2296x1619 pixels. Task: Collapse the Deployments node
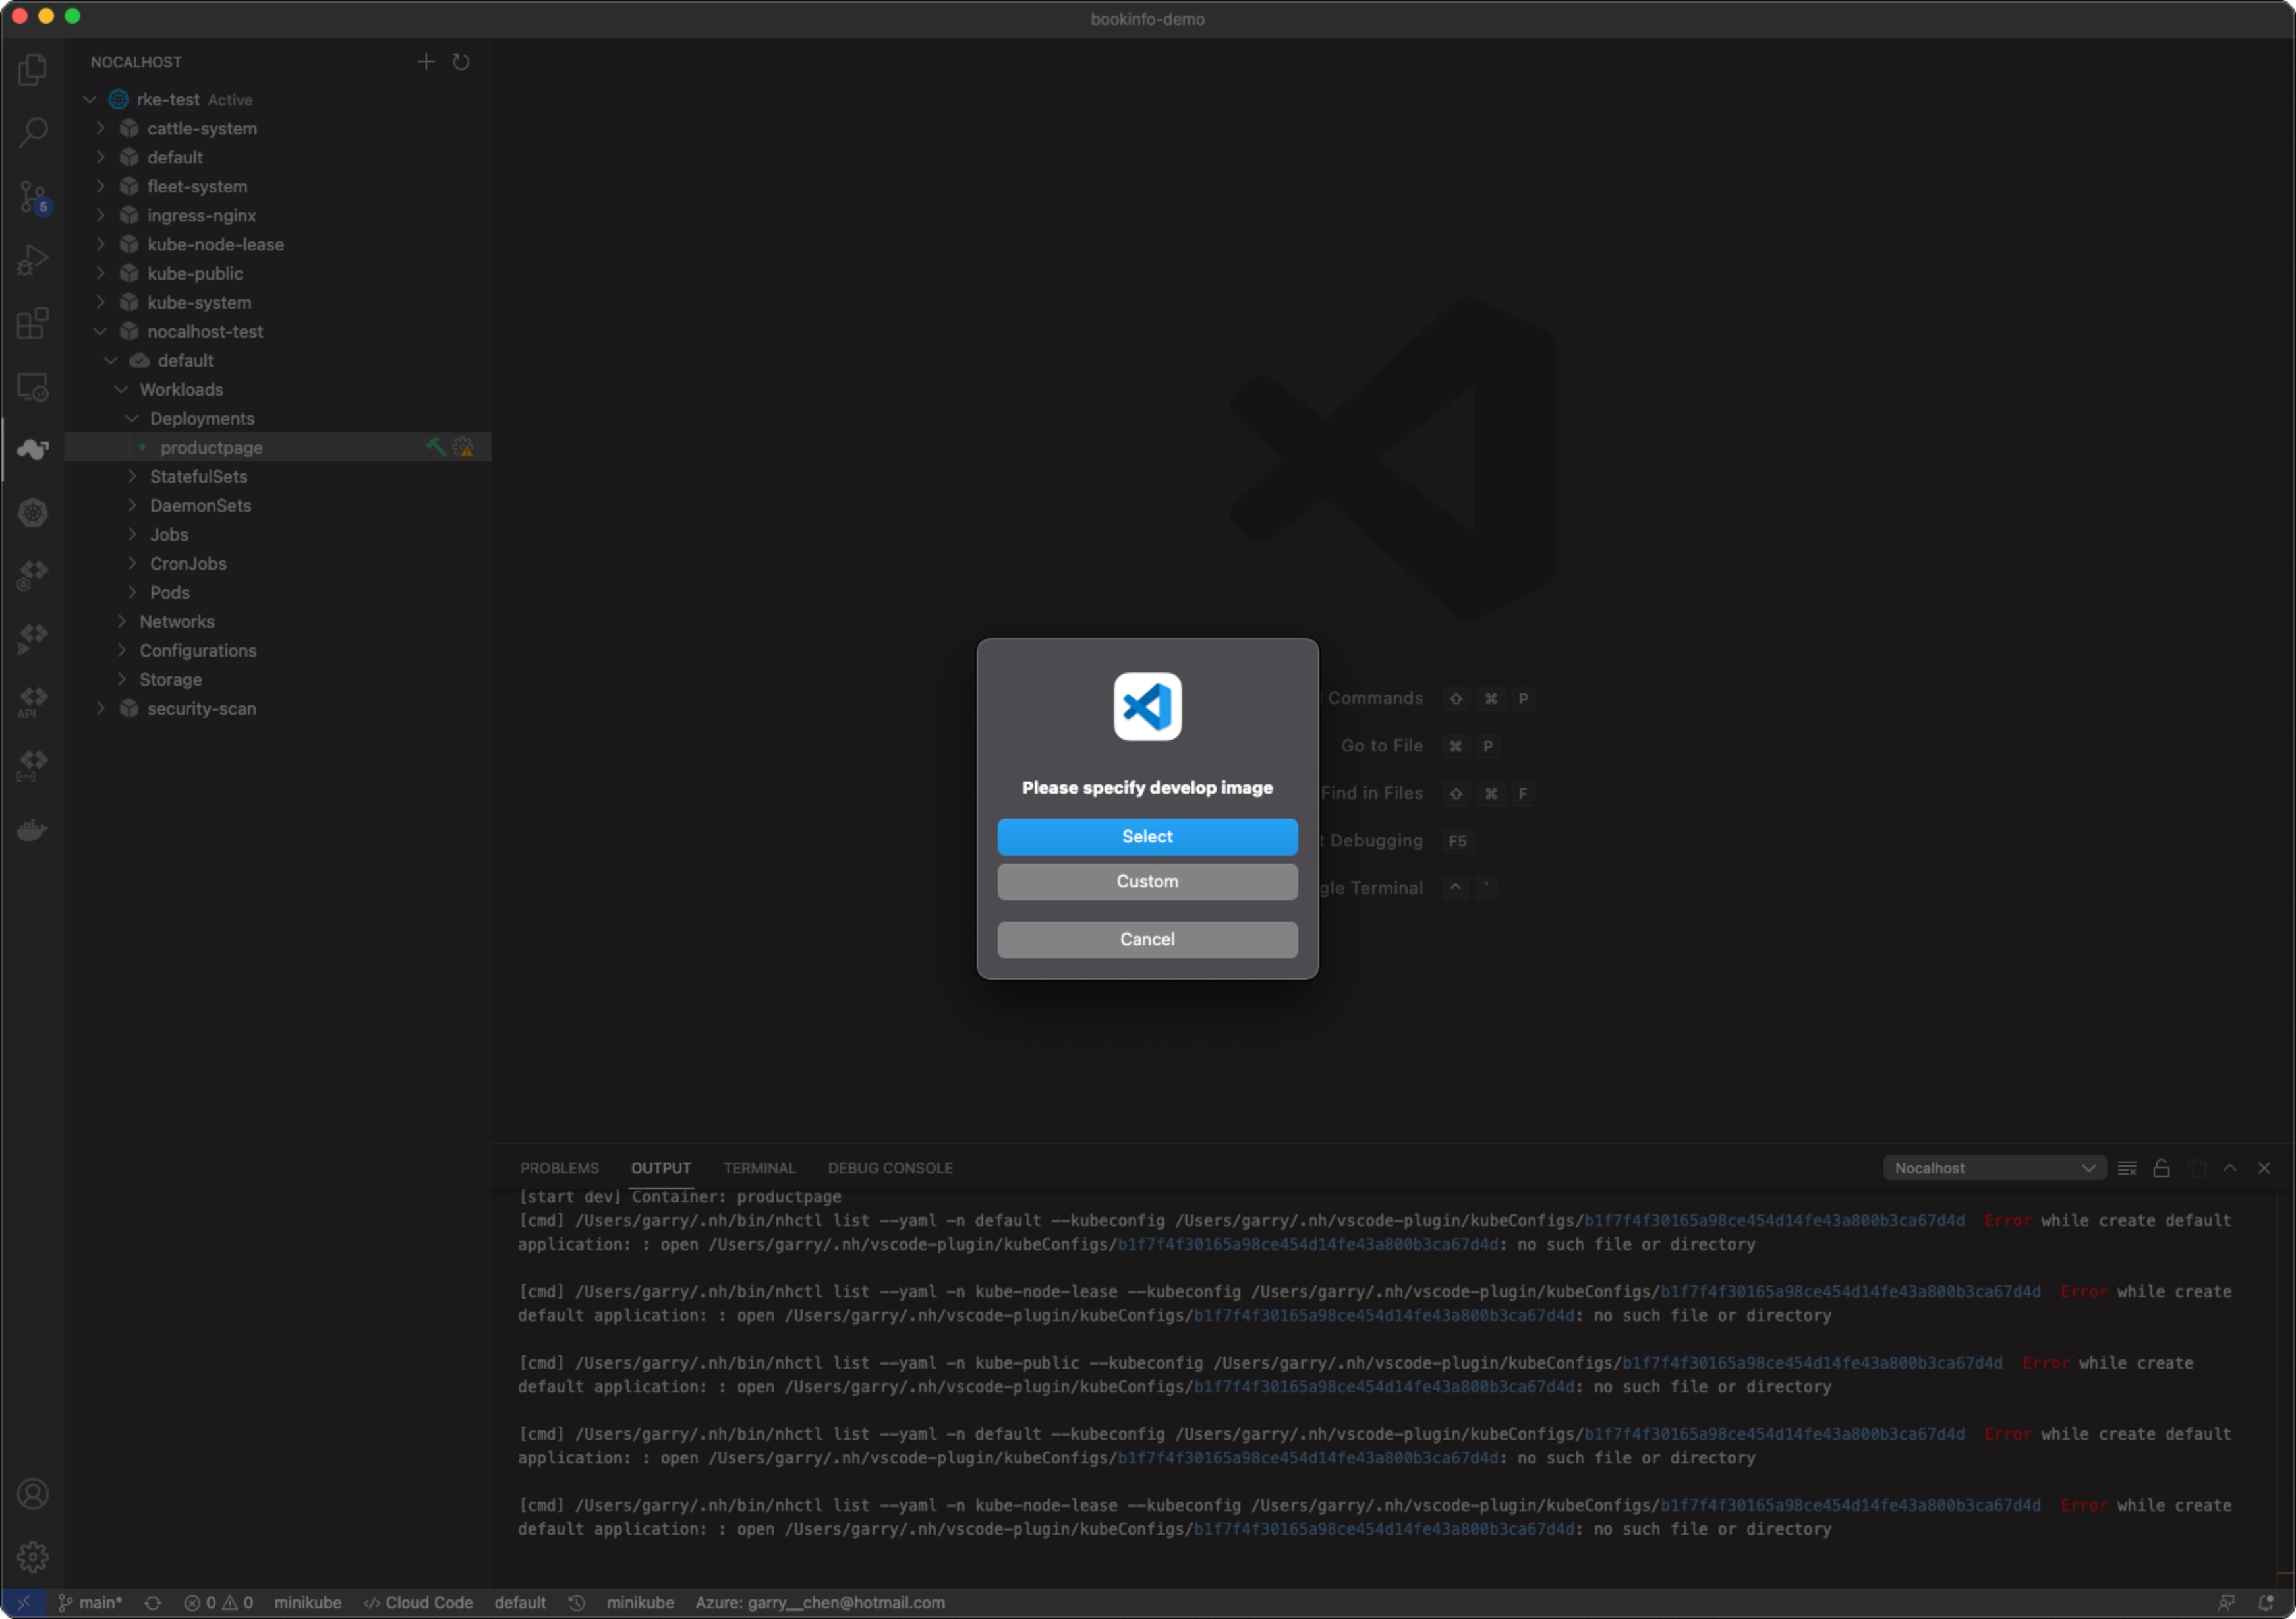point(132,418)
